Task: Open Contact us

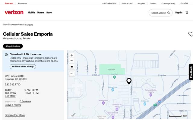Action: [127, 3]
